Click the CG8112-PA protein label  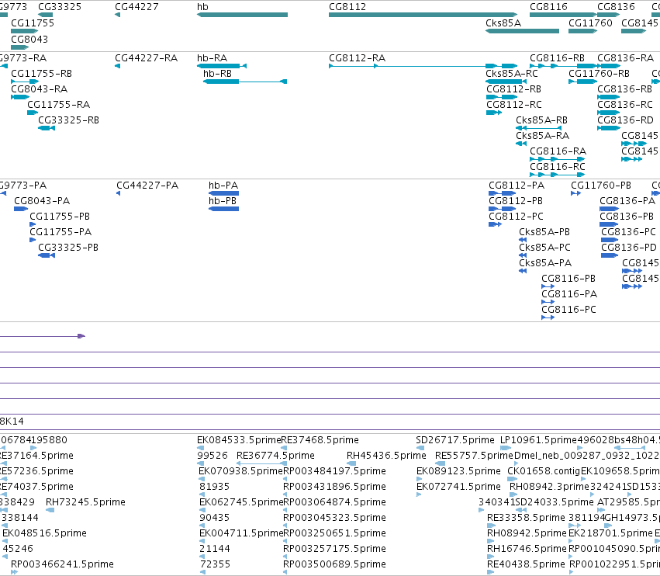click(517, 186)
